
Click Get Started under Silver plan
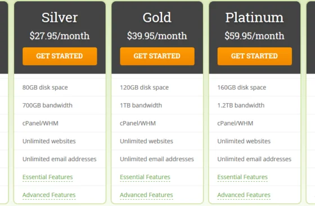[x=60, y=56]
